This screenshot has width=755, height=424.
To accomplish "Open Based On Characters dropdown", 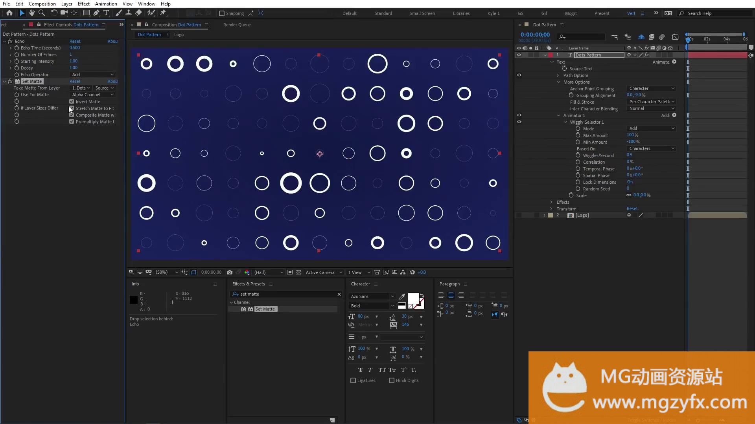I will (x=652, y=149).
